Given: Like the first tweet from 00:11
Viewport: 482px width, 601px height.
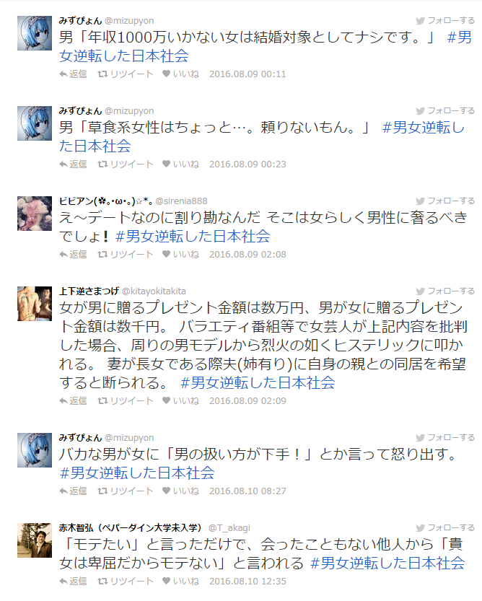Looking at the screenshot, I should point(180,74).
